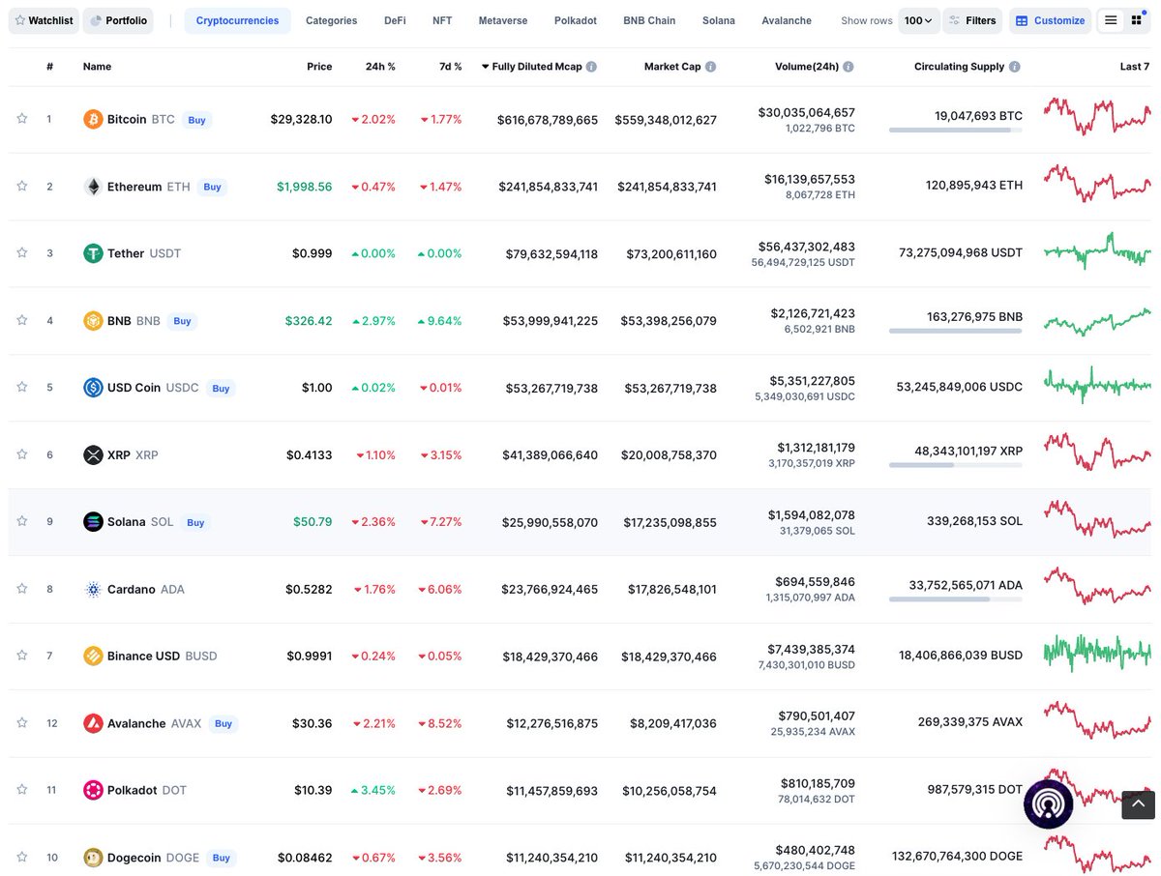Click XRP circulating supply progress bar
The image size is (1161, 876).
956,465
